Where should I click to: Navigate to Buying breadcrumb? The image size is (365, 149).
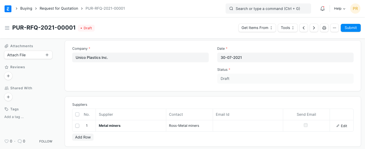pyautogui.click(x=26, y=9)
